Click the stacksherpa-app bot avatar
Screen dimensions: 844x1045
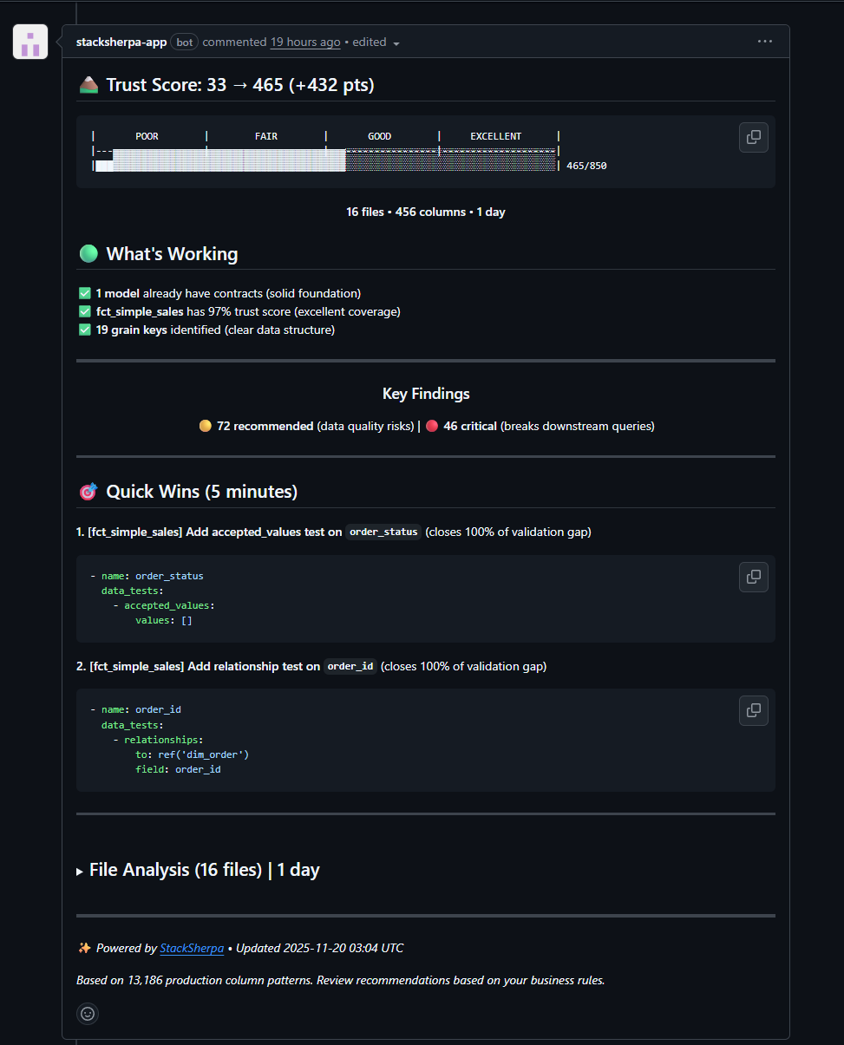(30, 42)
